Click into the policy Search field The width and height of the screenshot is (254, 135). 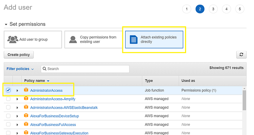85,69
